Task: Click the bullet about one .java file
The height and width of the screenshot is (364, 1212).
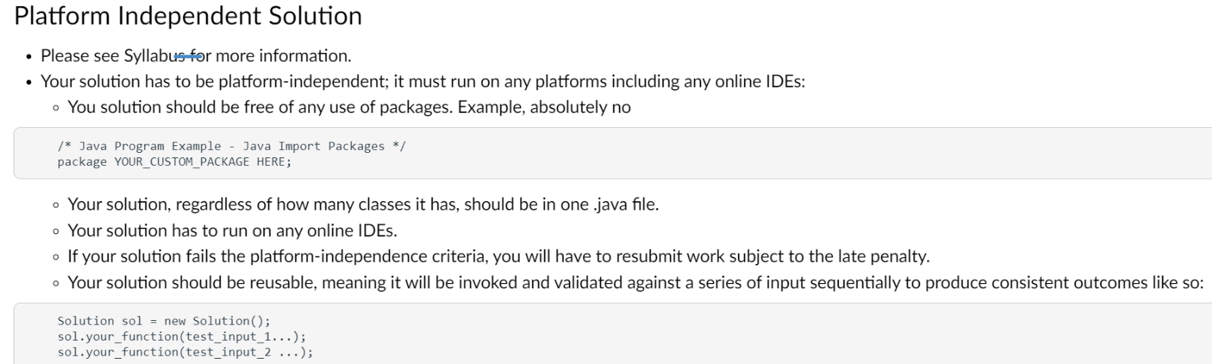Action: [363, 205]
